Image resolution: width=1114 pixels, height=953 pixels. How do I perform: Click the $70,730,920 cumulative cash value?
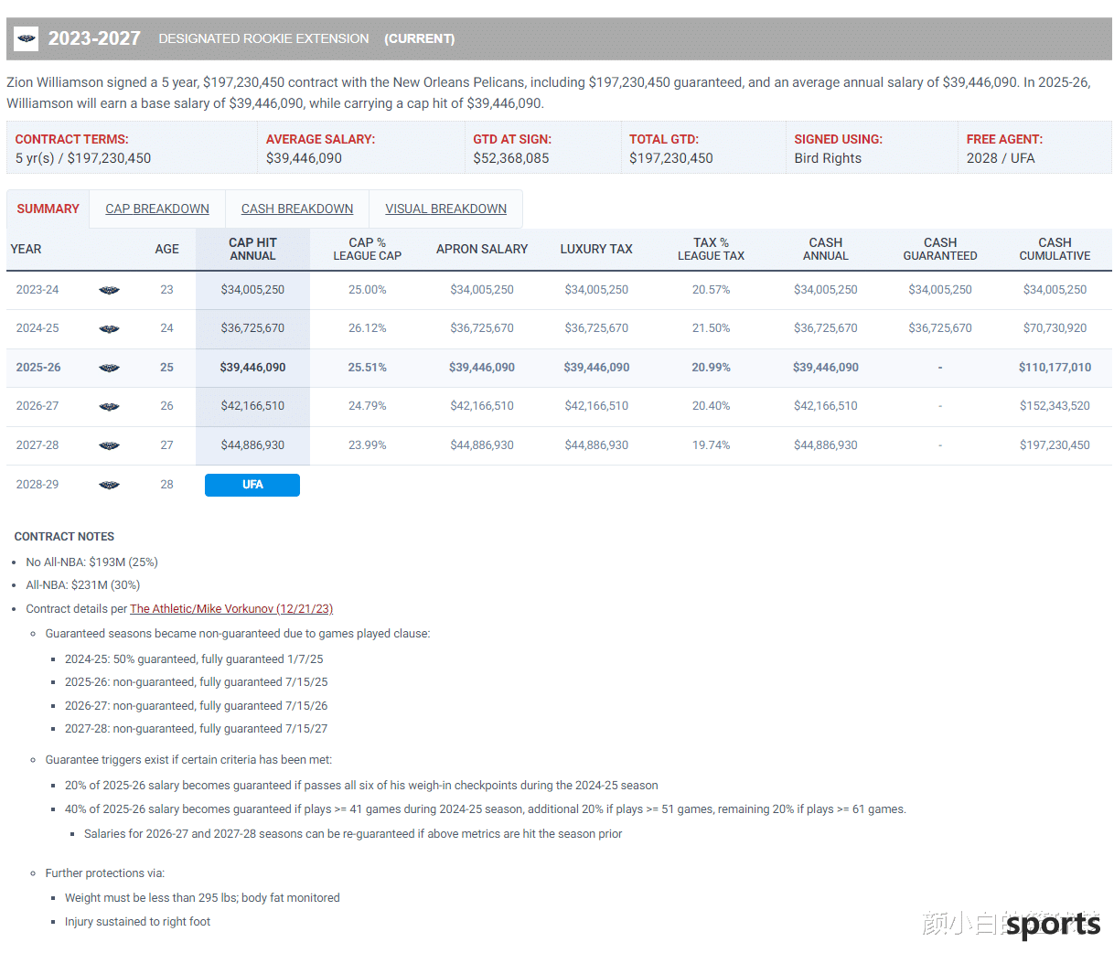pyautogui.click(x=1055, y=328)
